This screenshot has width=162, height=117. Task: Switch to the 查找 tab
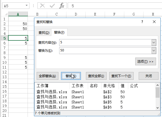point(44,33)
